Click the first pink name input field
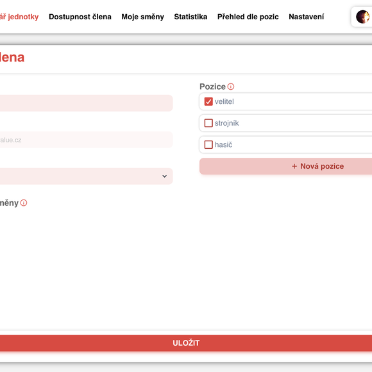 pos(87,103)
